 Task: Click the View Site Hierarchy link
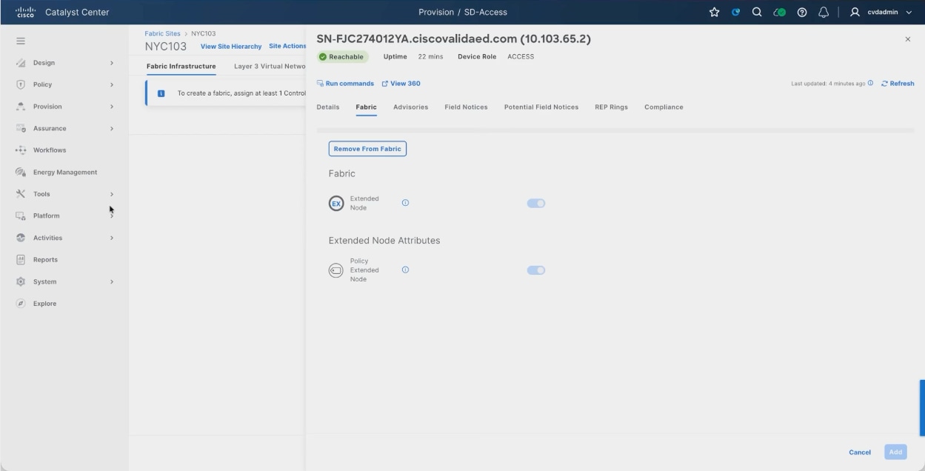[231, 47]
